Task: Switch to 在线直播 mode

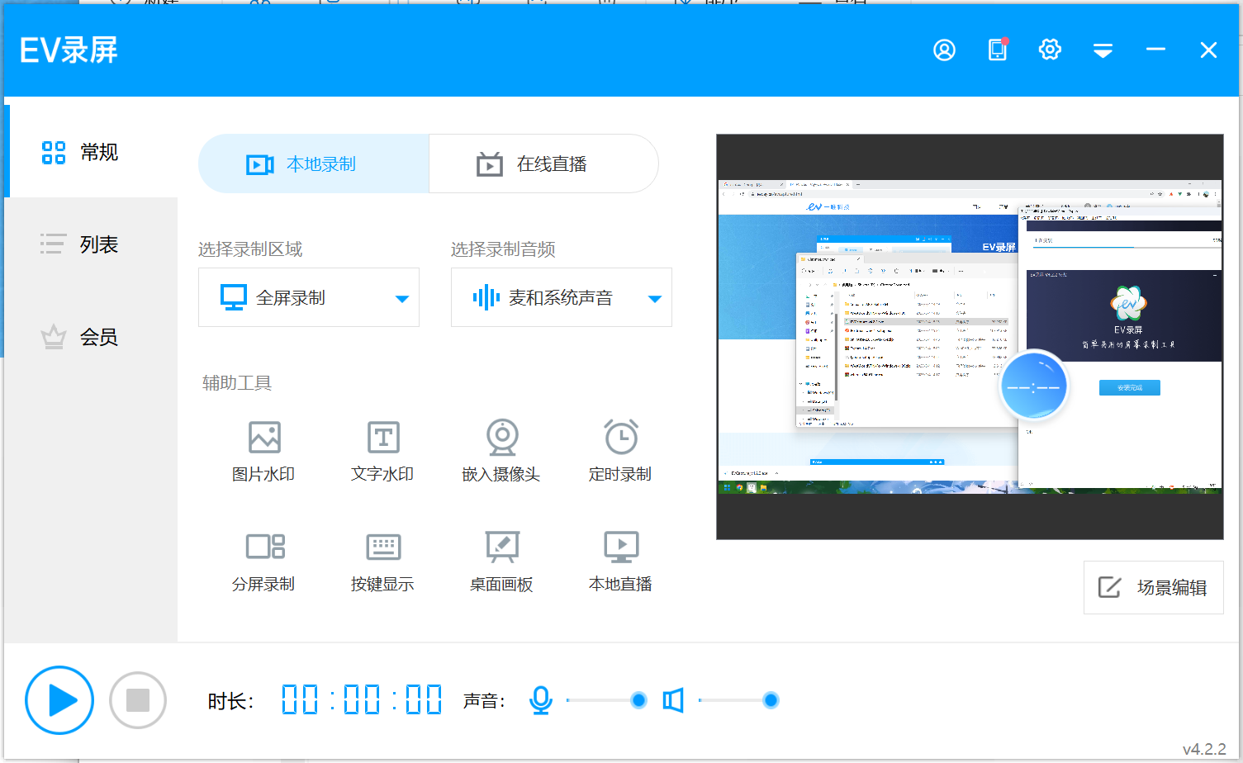Action: [x=543, y=163]
